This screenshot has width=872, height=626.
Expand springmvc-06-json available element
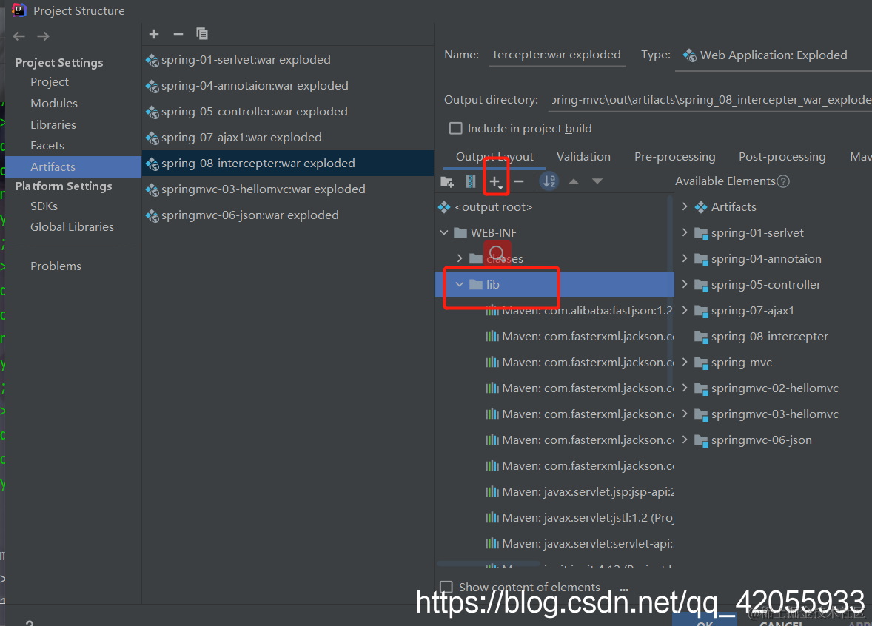[685, 440]
